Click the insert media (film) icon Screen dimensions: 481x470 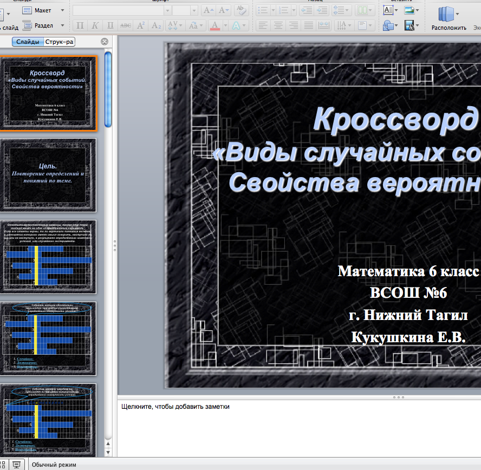(409, 25)
